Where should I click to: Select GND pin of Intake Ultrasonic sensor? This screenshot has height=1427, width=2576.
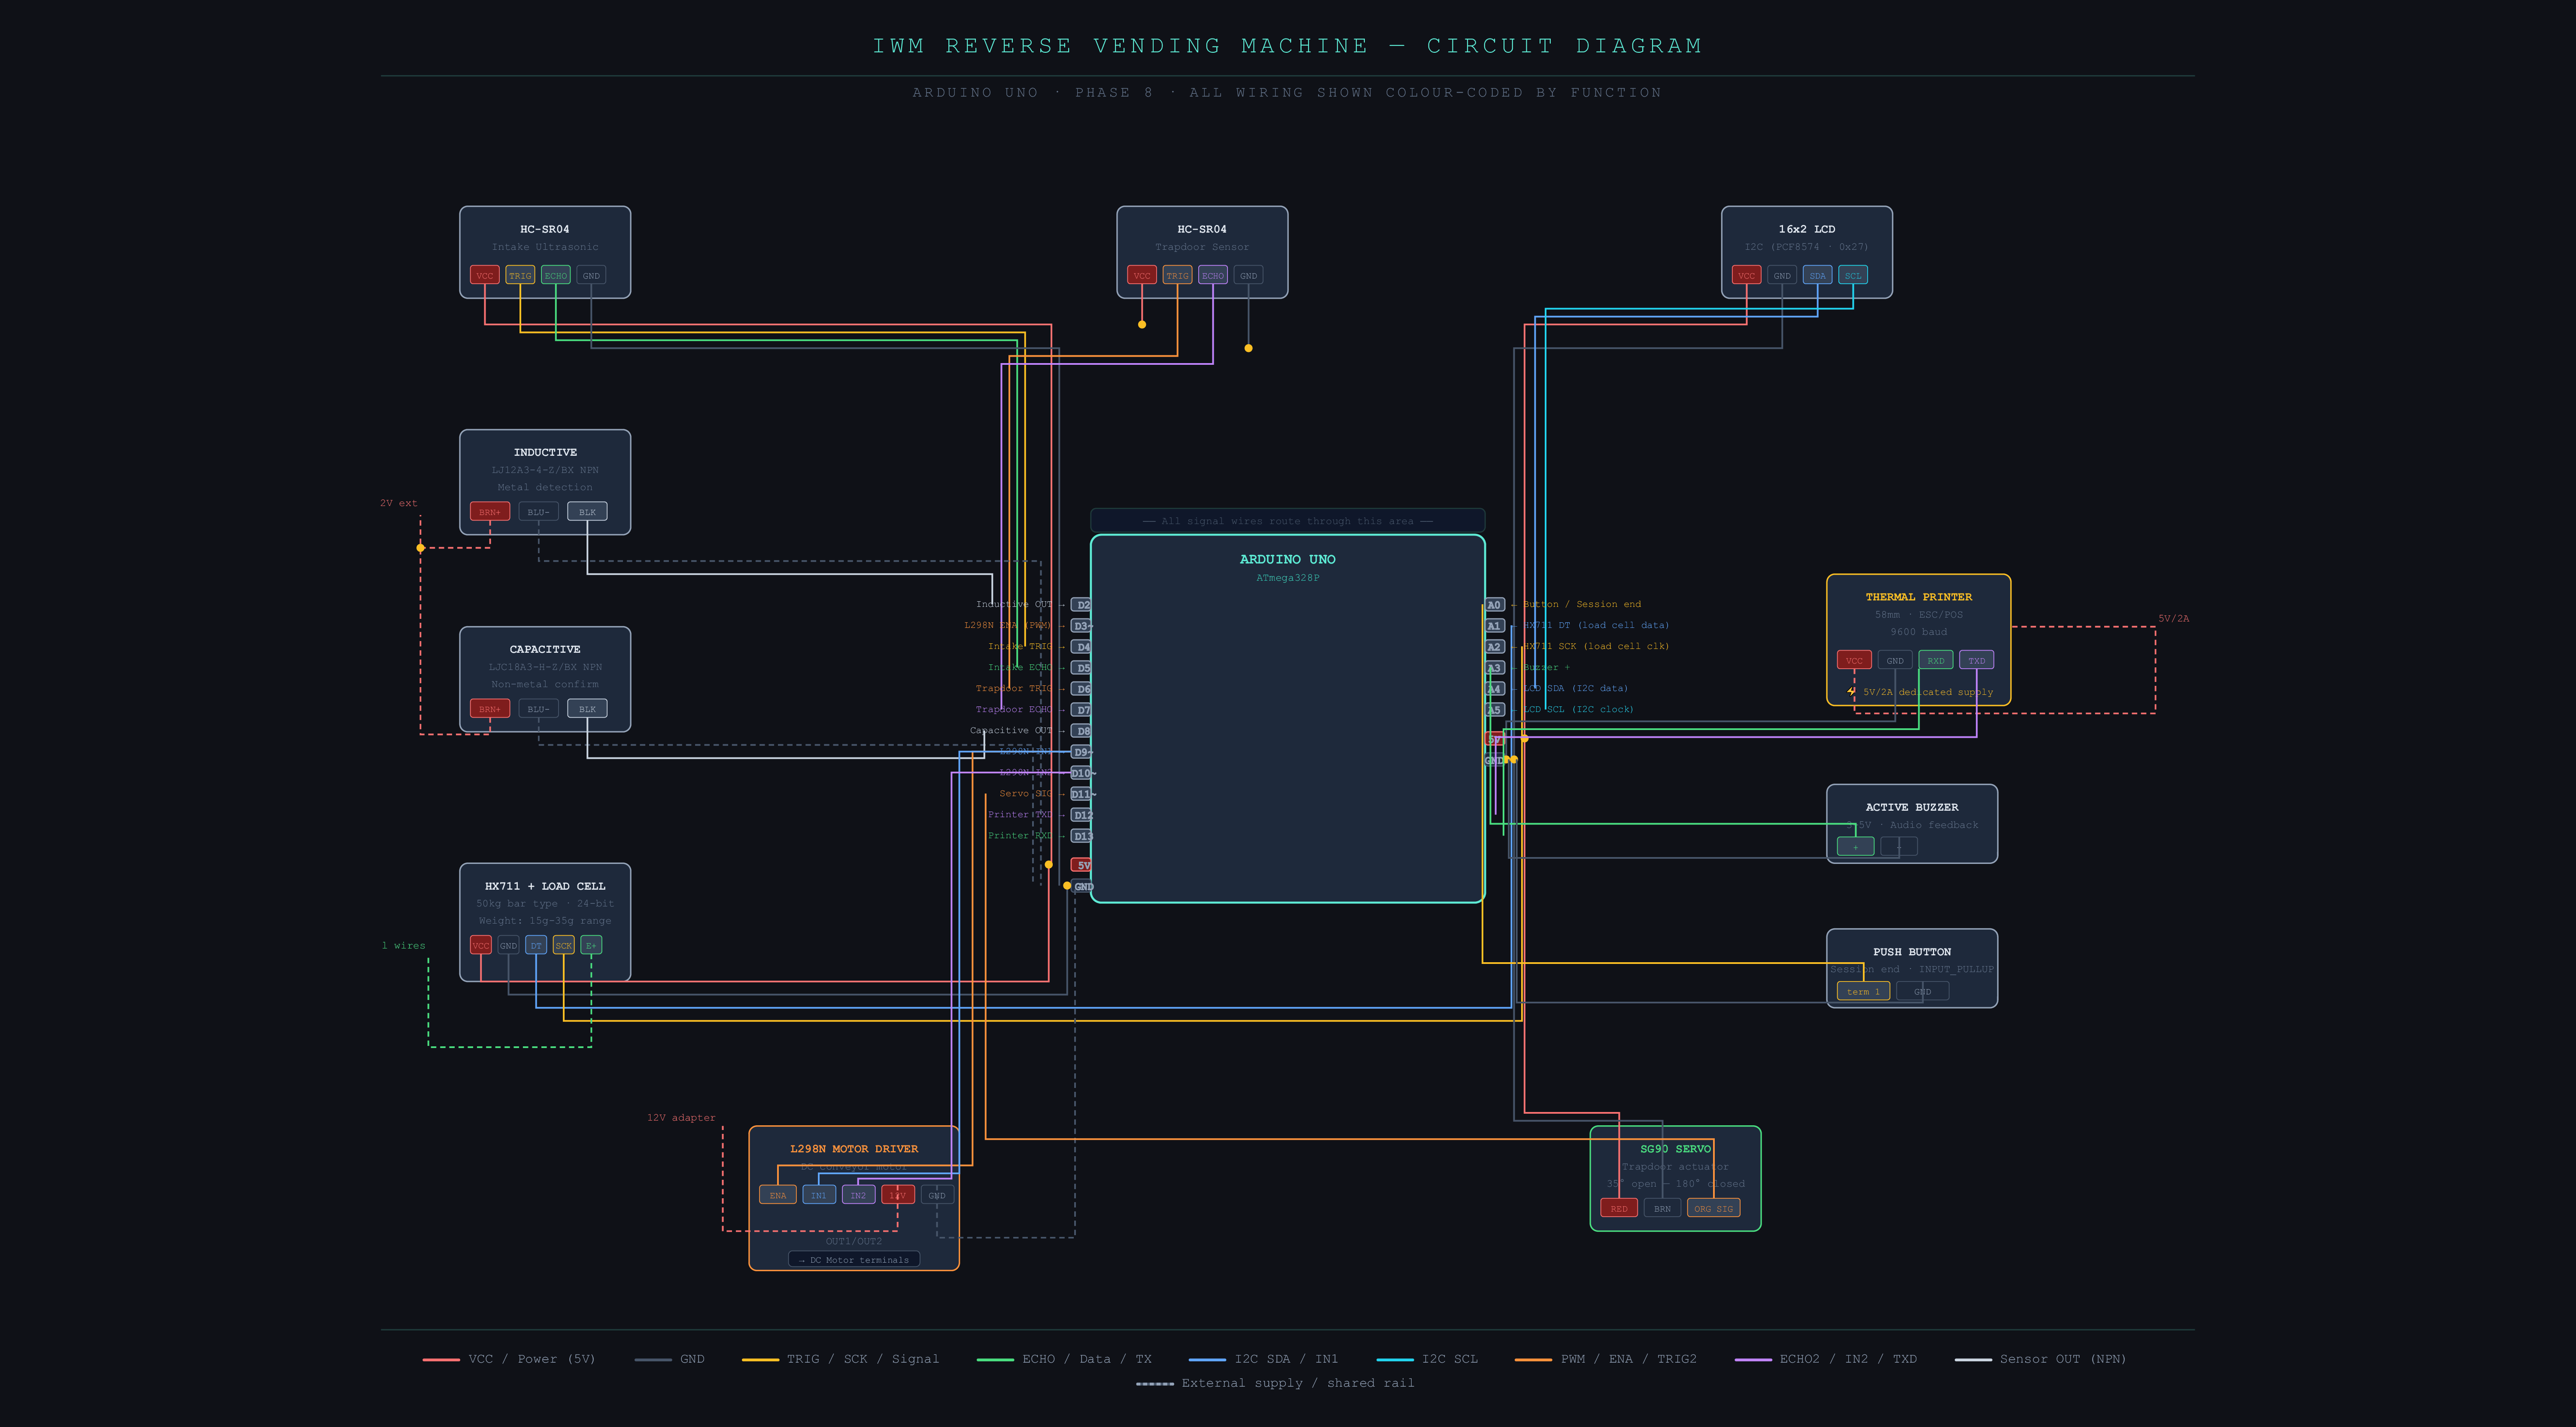point(591,275)
